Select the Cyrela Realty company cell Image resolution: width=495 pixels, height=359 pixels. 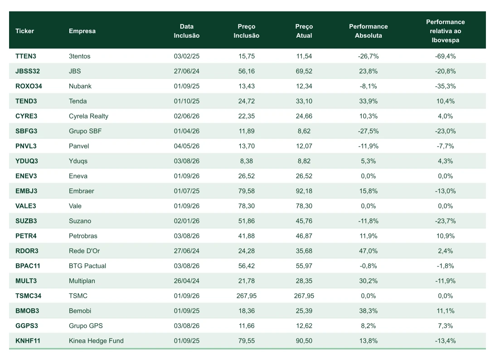coord(88,116)
